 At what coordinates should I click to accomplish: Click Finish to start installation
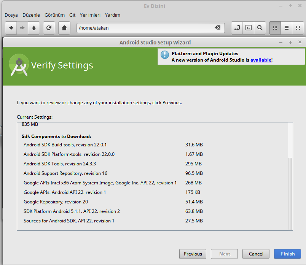pos(287,254)
